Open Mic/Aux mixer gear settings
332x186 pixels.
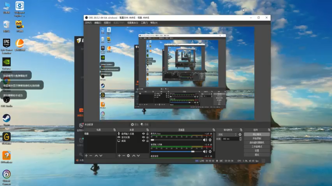pos(210,140)
